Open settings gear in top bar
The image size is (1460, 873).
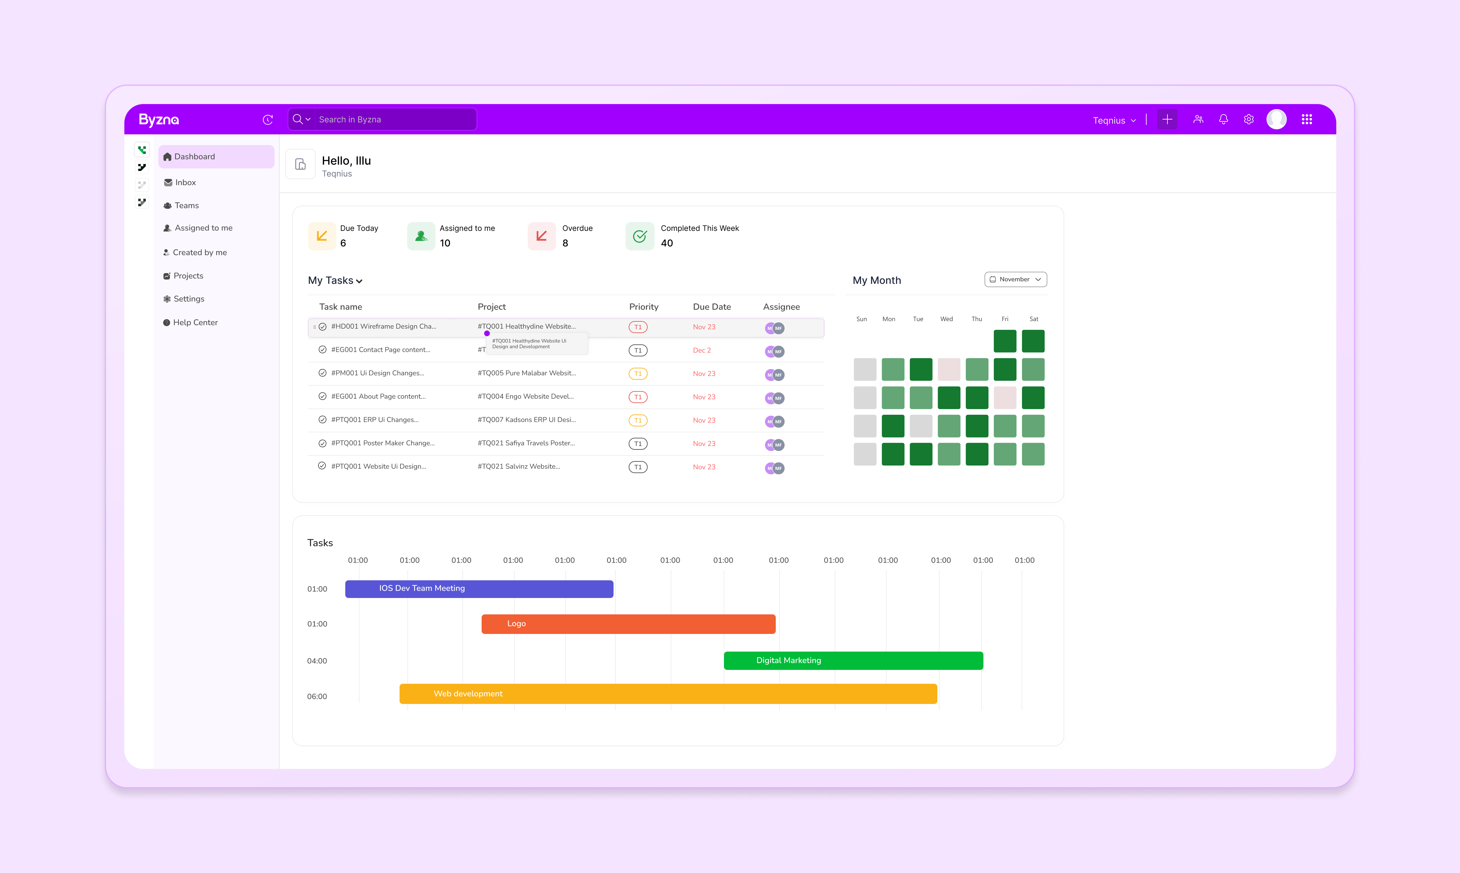(x=1249, y=120)
